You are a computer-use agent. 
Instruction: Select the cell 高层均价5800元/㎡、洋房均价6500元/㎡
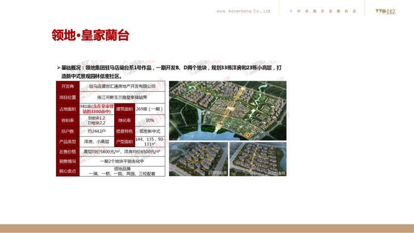(122, 151)
